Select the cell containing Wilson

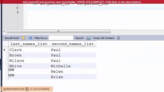[x=29, y=61]
